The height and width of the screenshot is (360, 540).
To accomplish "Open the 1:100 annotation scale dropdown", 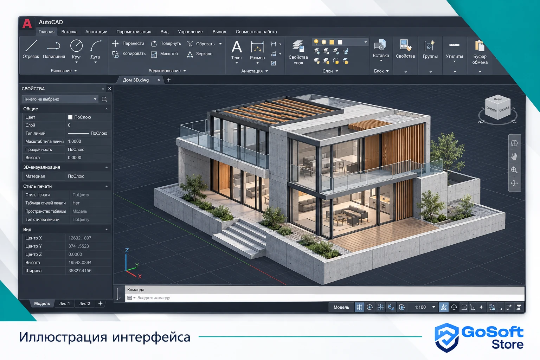I will pyautogui.click(x=424, y=307).
